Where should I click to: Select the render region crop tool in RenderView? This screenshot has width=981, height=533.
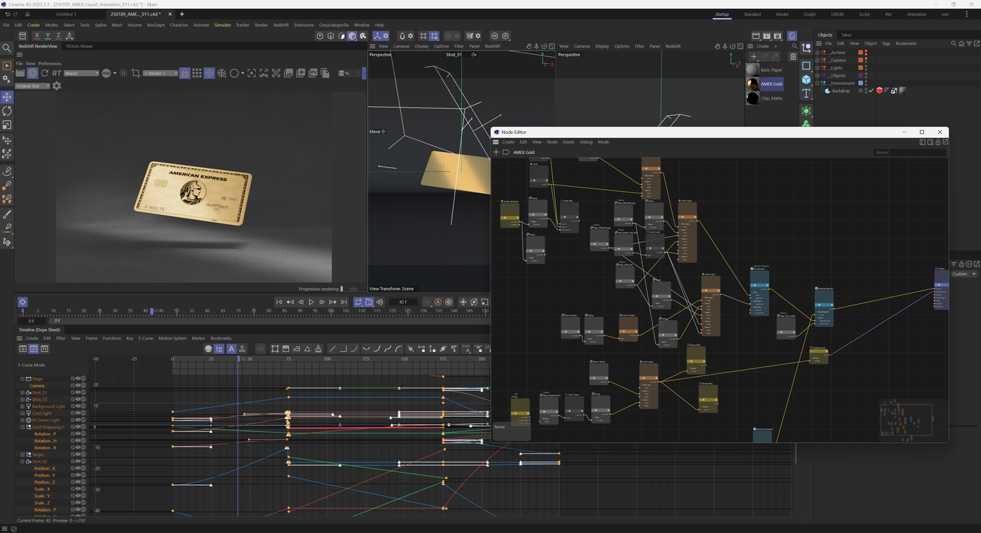pos(137,73)
